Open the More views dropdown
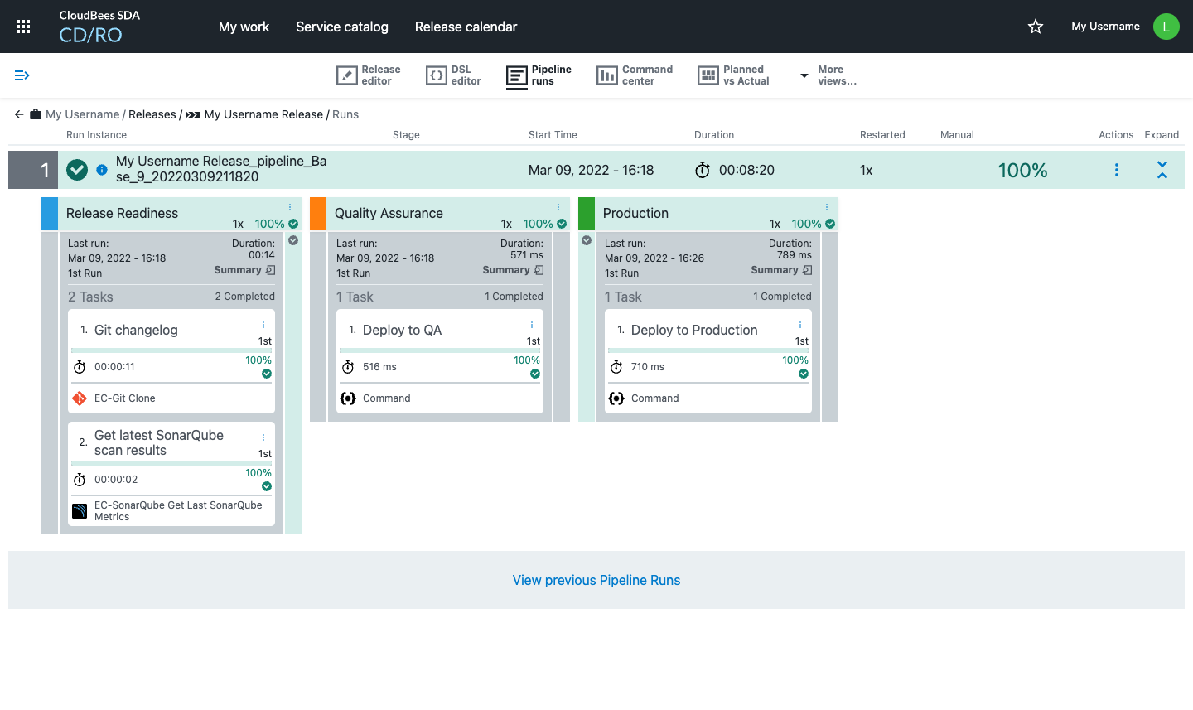This screenshot has width=1193, height=710. (828, 75)
